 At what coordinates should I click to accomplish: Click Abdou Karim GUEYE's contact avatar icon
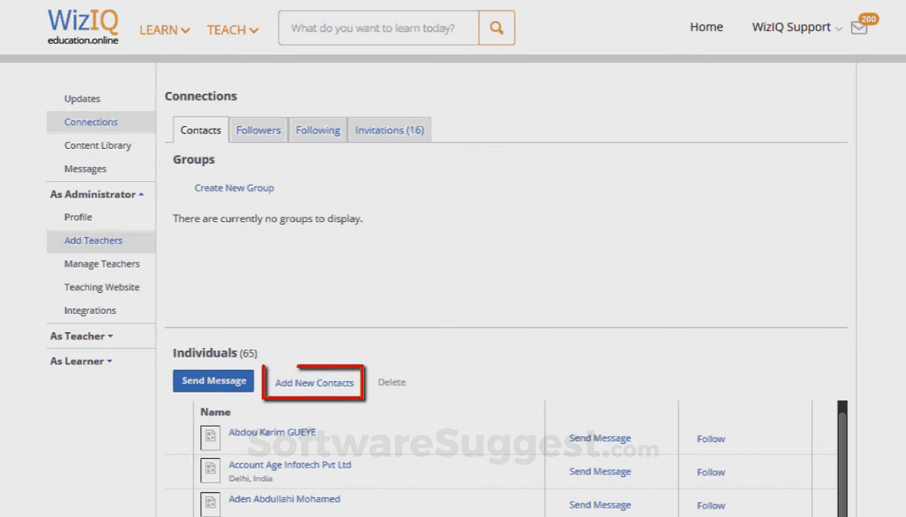coord(210,438)
